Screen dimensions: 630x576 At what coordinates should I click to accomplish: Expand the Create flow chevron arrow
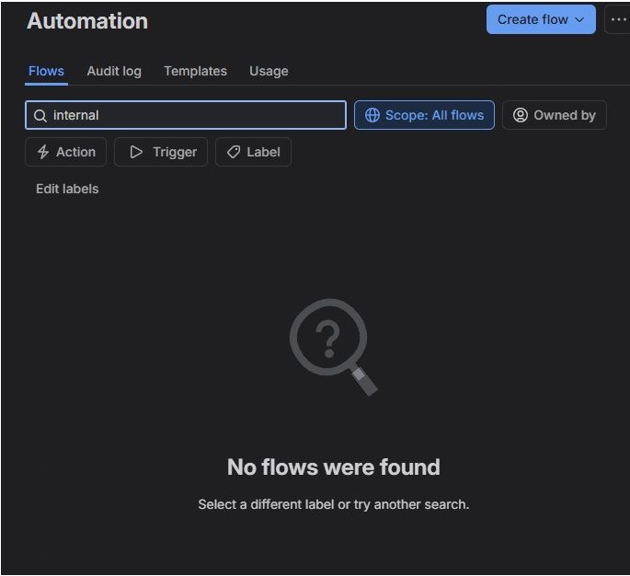579,19
